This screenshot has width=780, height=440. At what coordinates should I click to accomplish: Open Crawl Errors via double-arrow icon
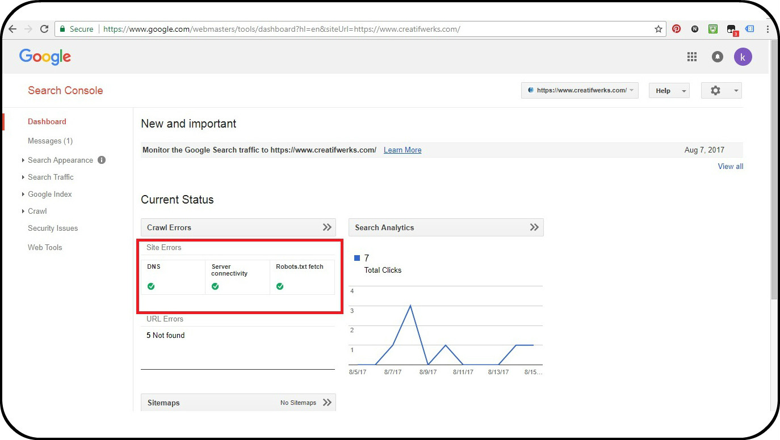coord(327,227)
